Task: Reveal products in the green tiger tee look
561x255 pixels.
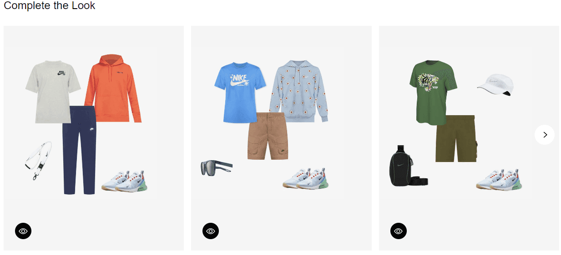Action: pyautogui.click(x=399, y=231)
